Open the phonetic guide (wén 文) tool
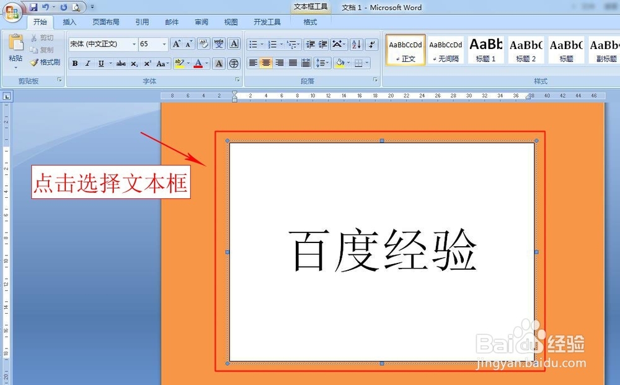 pos(219,44)
